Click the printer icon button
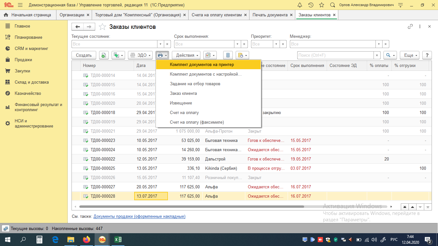 point(162,55)
